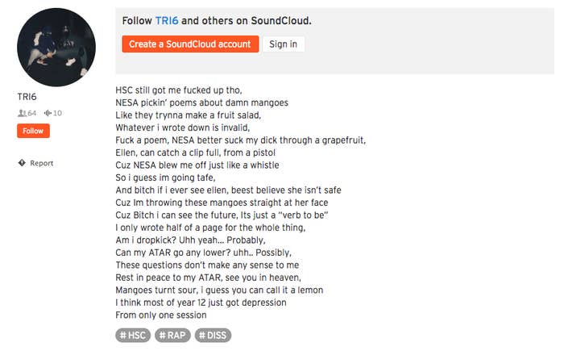
Task: Click the hash symbol in the DISS tag
Action: point(202,336)
